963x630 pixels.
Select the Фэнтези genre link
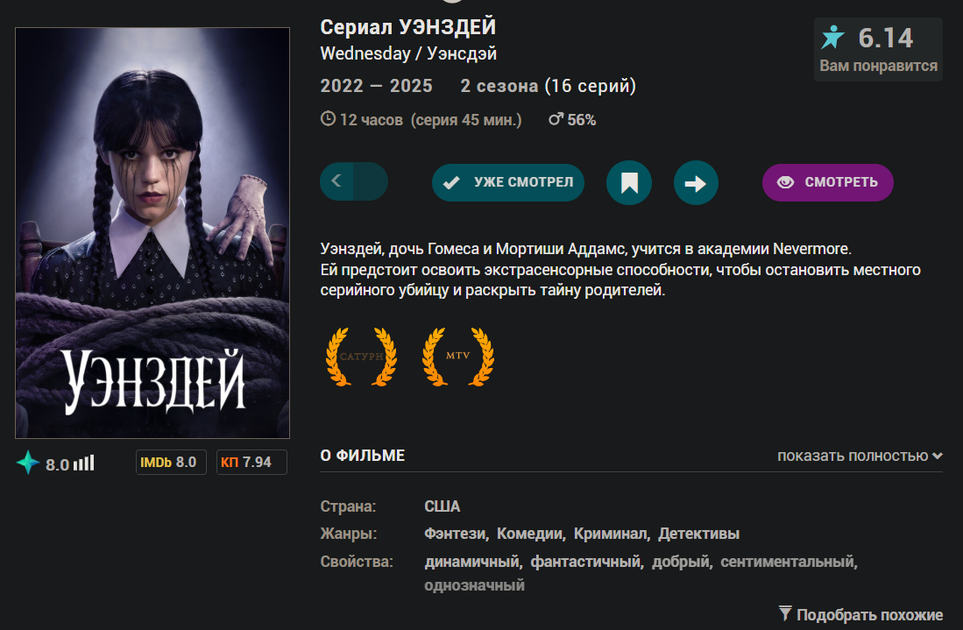(455, 534)
